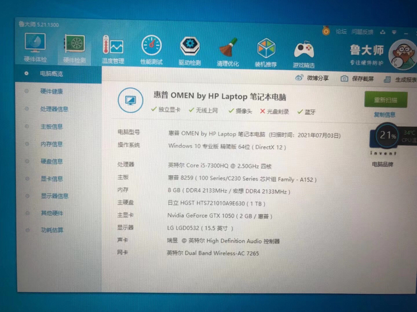The height and width of the screenshot is (312, 417).
Task: Click the High Definition Audio text
Action: click(x=223, y=241)
